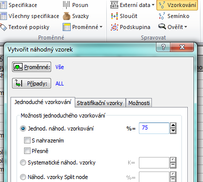203x182 pixels.
Task: Click the dialog help question-mark button
Action: pos(163,47)
